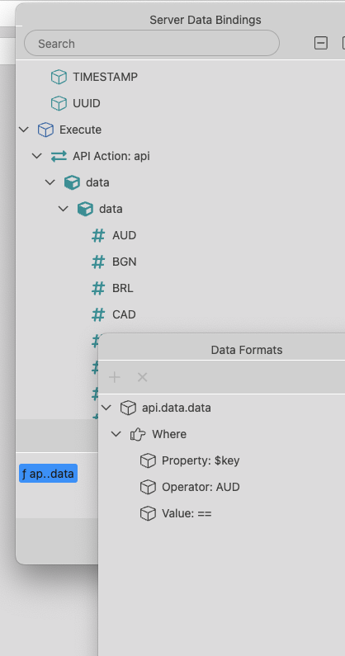
Task: Click the hash icon beside AUD
Action: pyautogui.click(x=98, y=235)
